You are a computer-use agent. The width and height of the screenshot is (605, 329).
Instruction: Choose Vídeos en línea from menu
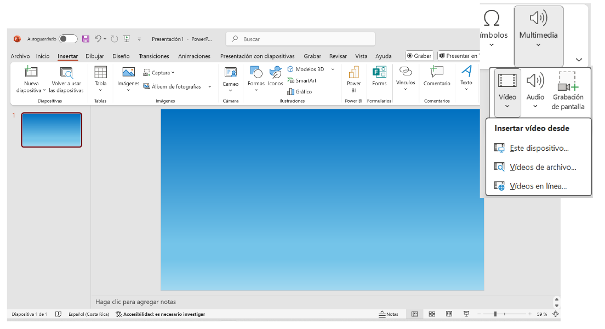point(538,186)
